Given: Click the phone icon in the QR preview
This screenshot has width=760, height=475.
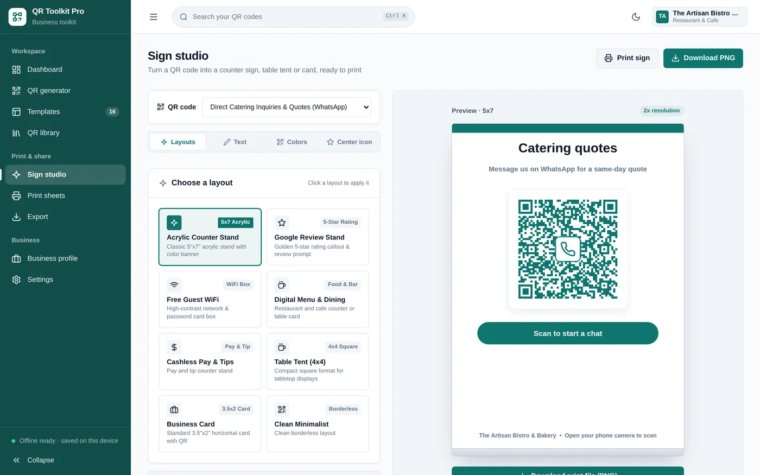Looking at the screenshot, I should [568, 249].
